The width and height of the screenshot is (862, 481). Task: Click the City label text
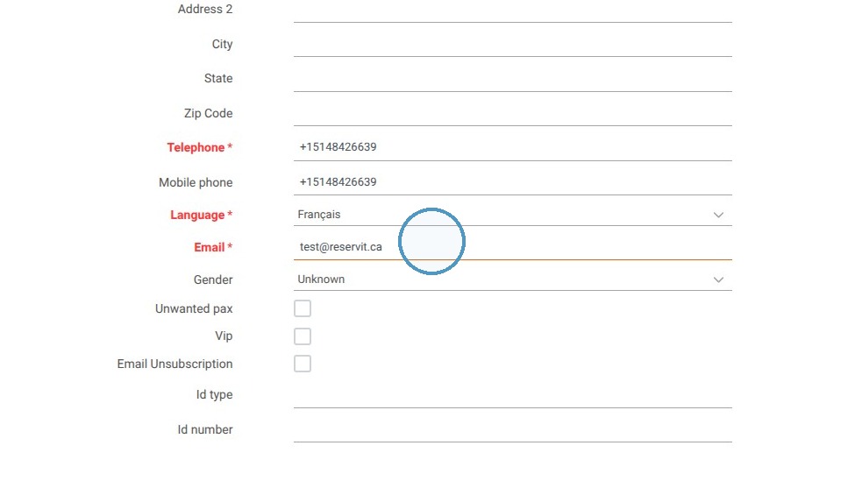tap(222, 44)
